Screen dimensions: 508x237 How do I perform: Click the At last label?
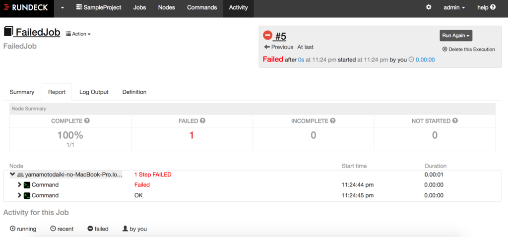[x=306, y=47]
